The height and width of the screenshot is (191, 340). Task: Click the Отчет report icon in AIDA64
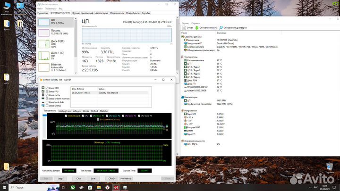[184, 28]
